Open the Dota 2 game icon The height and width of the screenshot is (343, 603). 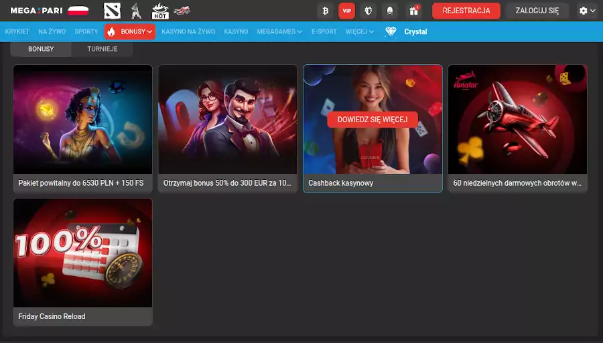point(113,11)
